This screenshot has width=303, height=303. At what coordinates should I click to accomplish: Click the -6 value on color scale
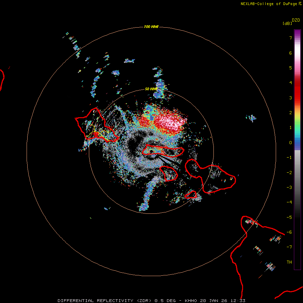(289, 232)
